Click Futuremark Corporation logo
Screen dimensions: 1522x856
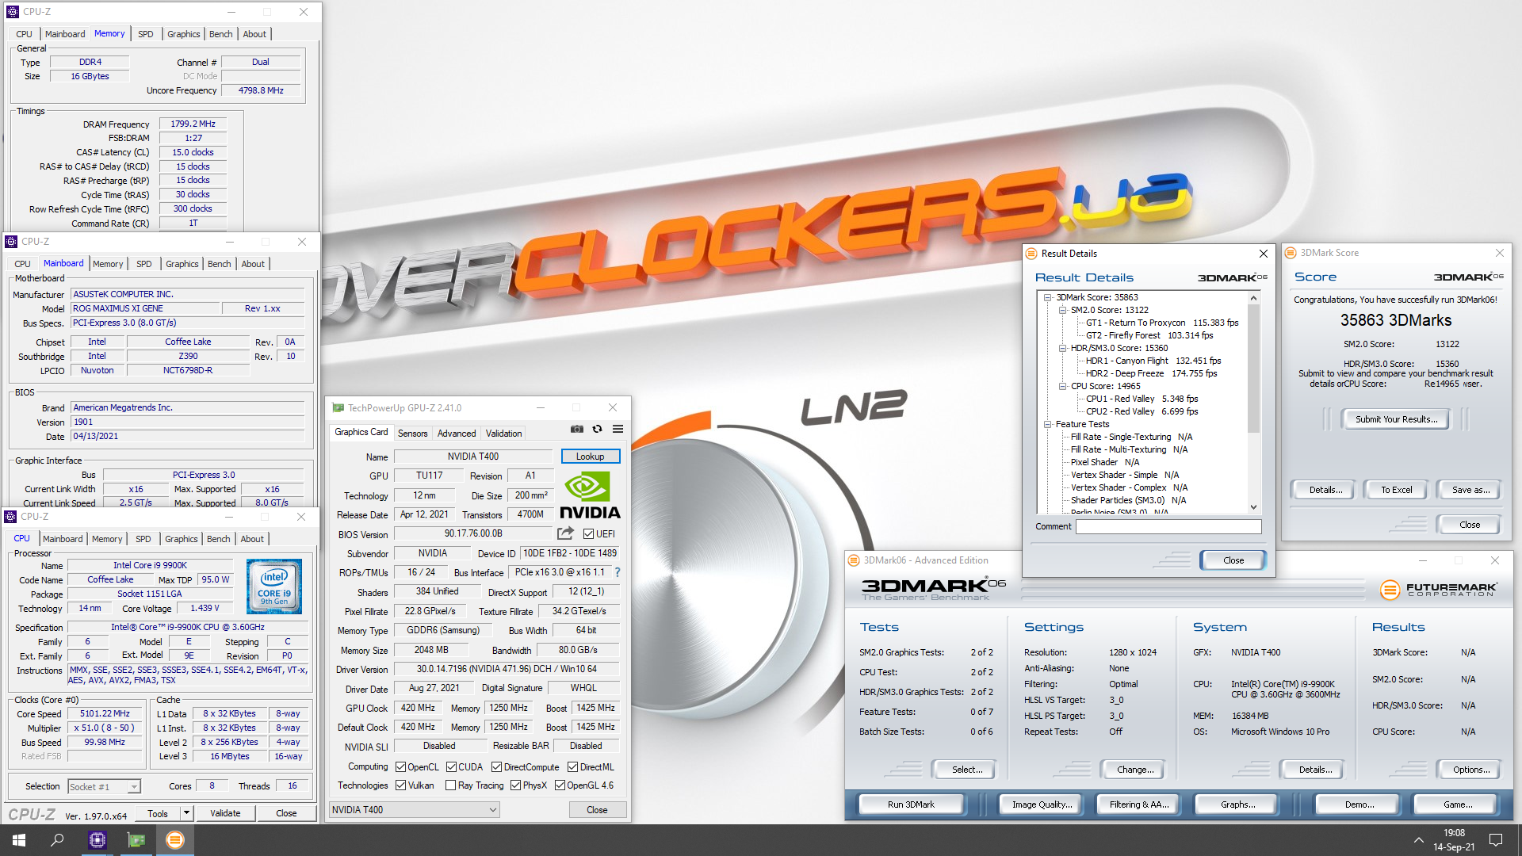(x=1439, y=590)
